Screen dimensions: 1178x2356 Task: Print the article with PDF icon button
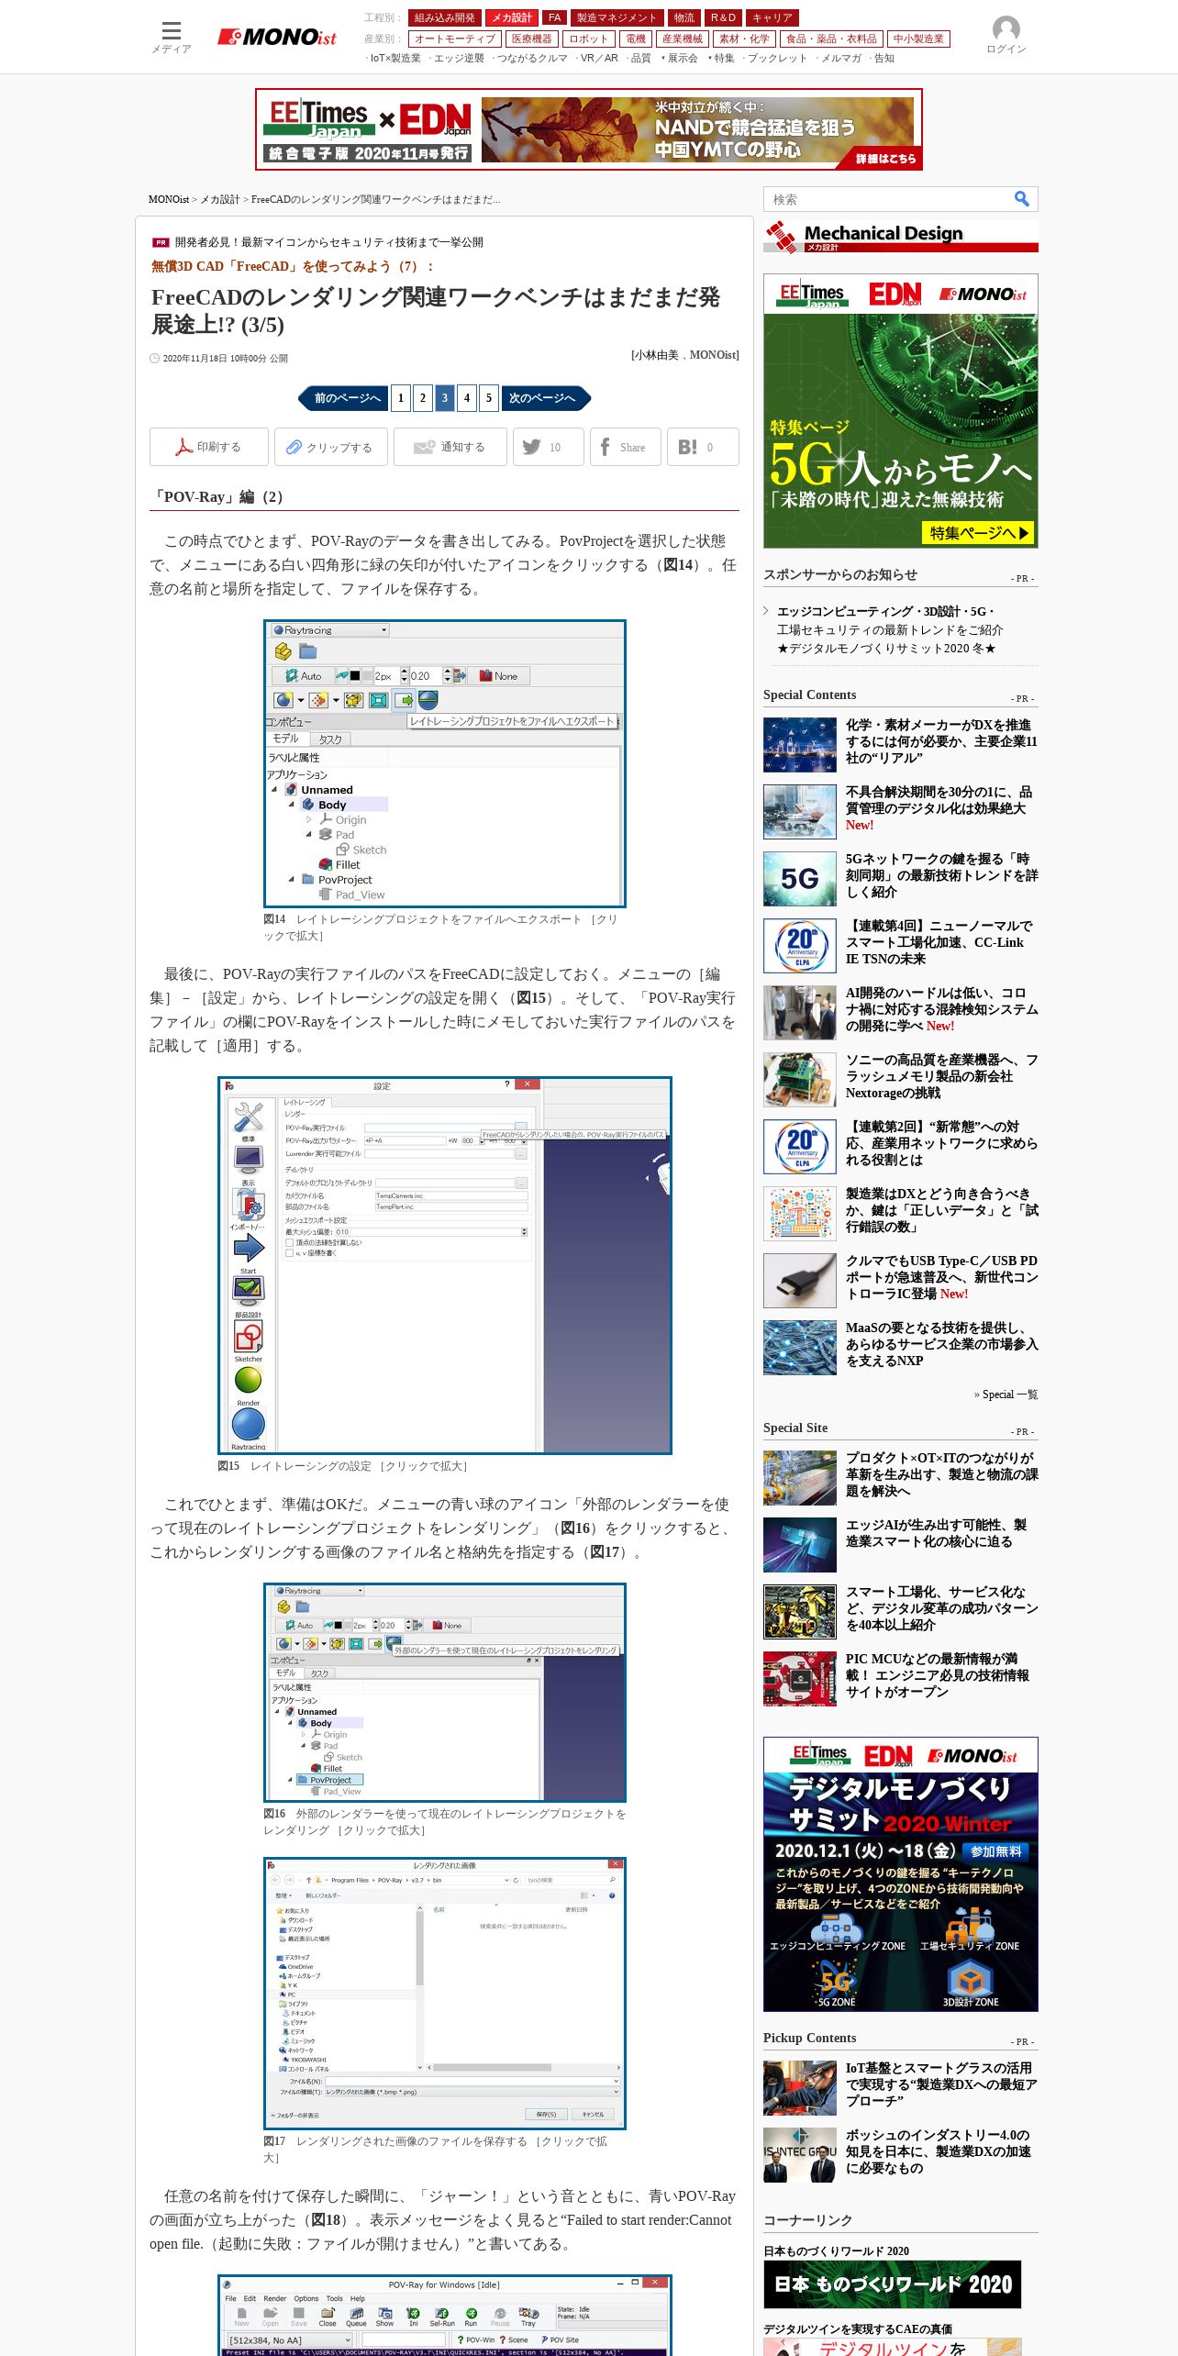pos(209,447)
